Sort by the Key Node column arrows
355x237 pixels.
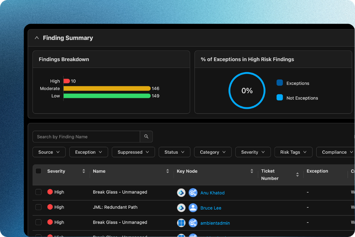pyautogui.click(x=252, y=171)
